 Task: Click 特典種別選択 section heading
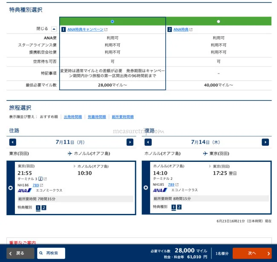pos(26,10)
